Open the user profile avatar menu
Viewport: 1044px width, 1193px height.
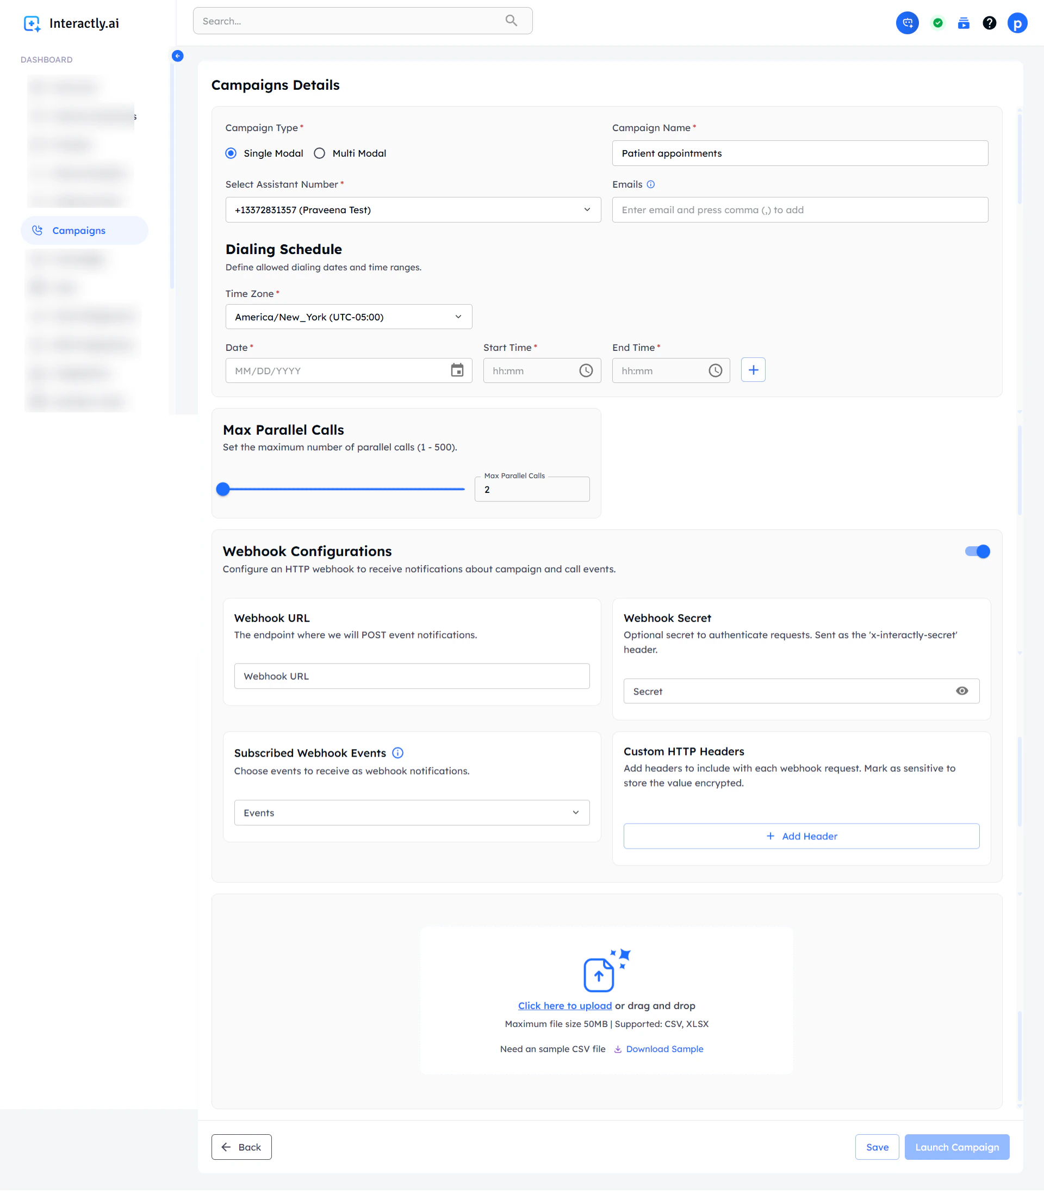(x=1017, y=23)
